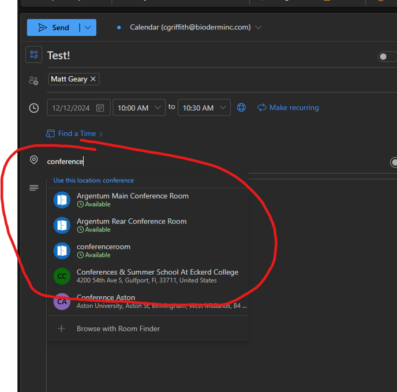Viewport: 397px width, 392px height.
Task: Click the Make recurring link
Action: coord(294,108)
